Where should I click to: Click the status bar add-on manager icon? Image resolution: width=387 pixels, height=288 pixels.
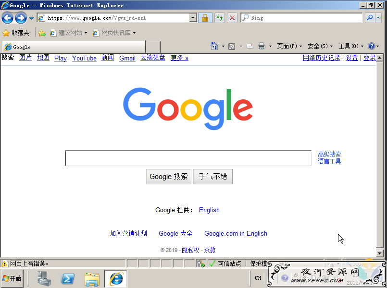[x=200, y=264]
